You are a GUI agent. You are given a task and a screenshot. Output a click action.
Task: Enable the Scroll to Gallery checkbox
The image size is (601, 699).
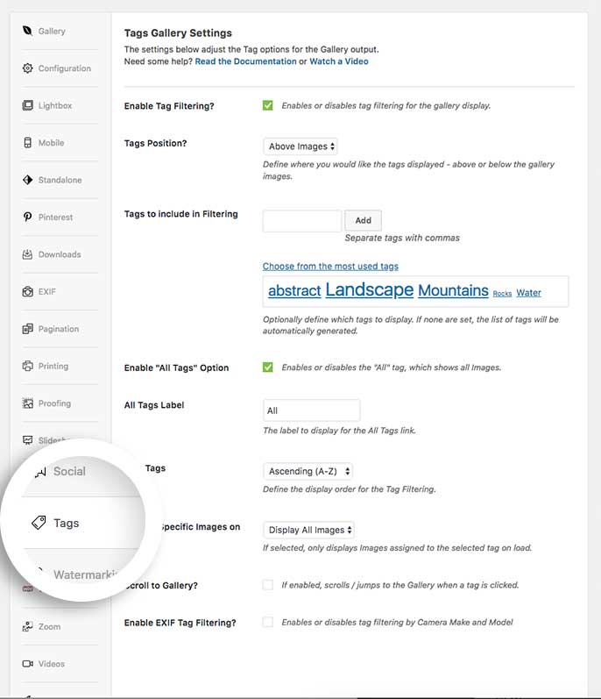click(x=268, y=585)
